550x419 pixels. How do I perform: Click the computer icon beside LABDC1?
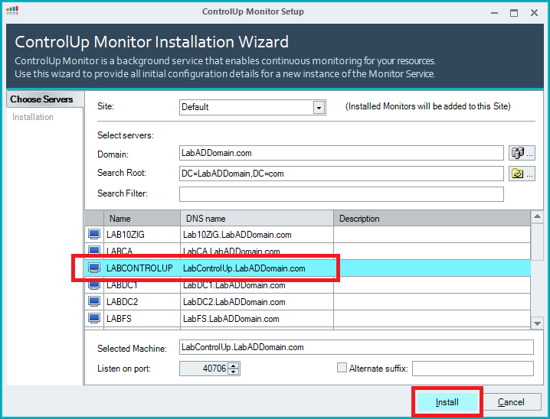click(94, 285)
